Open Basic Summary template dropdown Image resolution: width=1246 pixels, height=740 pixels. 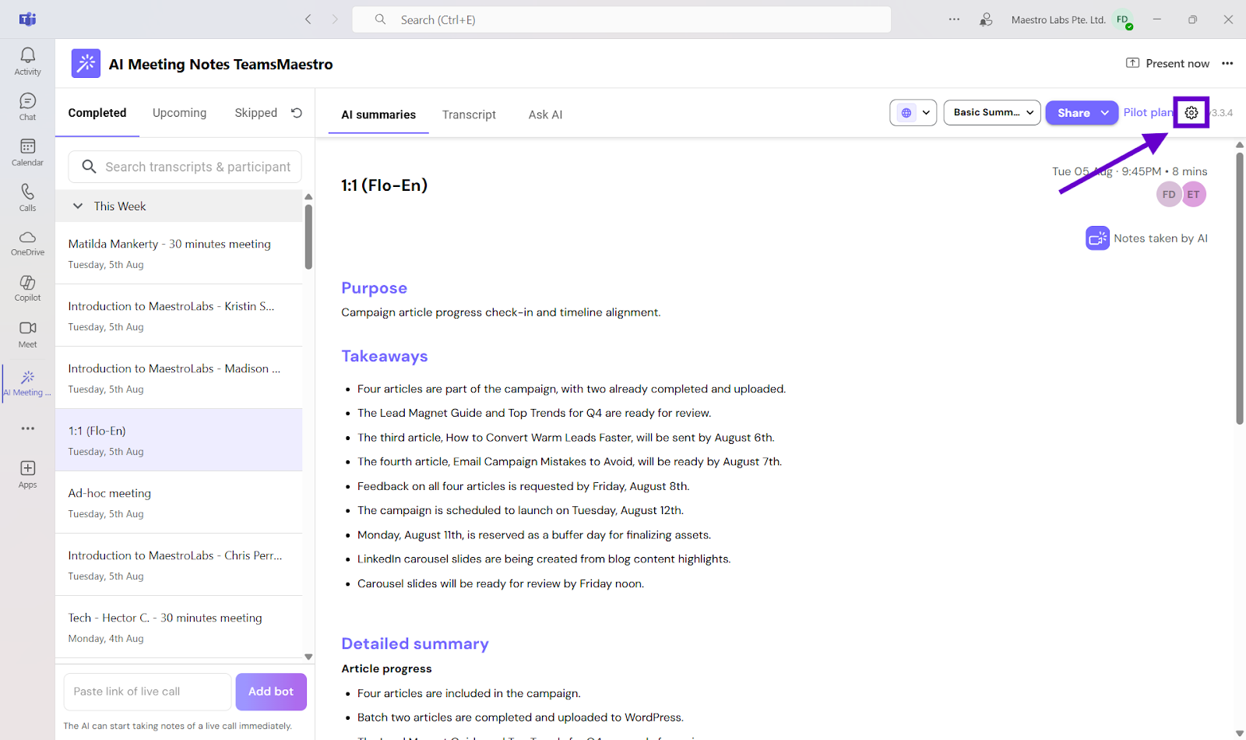992,113
